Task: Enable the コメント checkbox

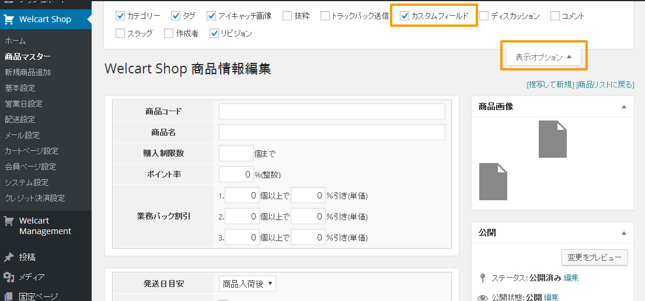Action: pyautogui.click(x=555, y=16)
